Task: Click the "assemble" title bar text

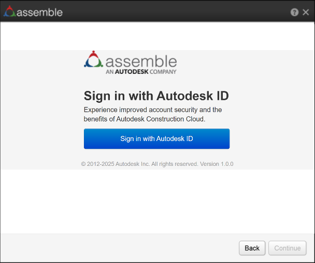Action: (x=39, y=12)
